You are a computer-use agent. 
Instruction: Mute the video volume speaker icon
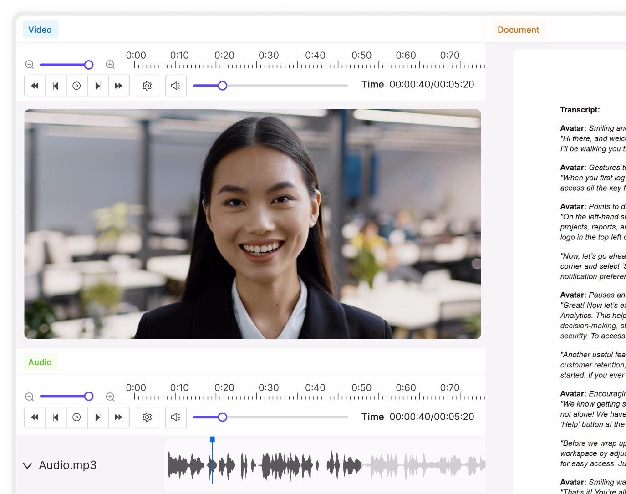(x=176, y=86)
